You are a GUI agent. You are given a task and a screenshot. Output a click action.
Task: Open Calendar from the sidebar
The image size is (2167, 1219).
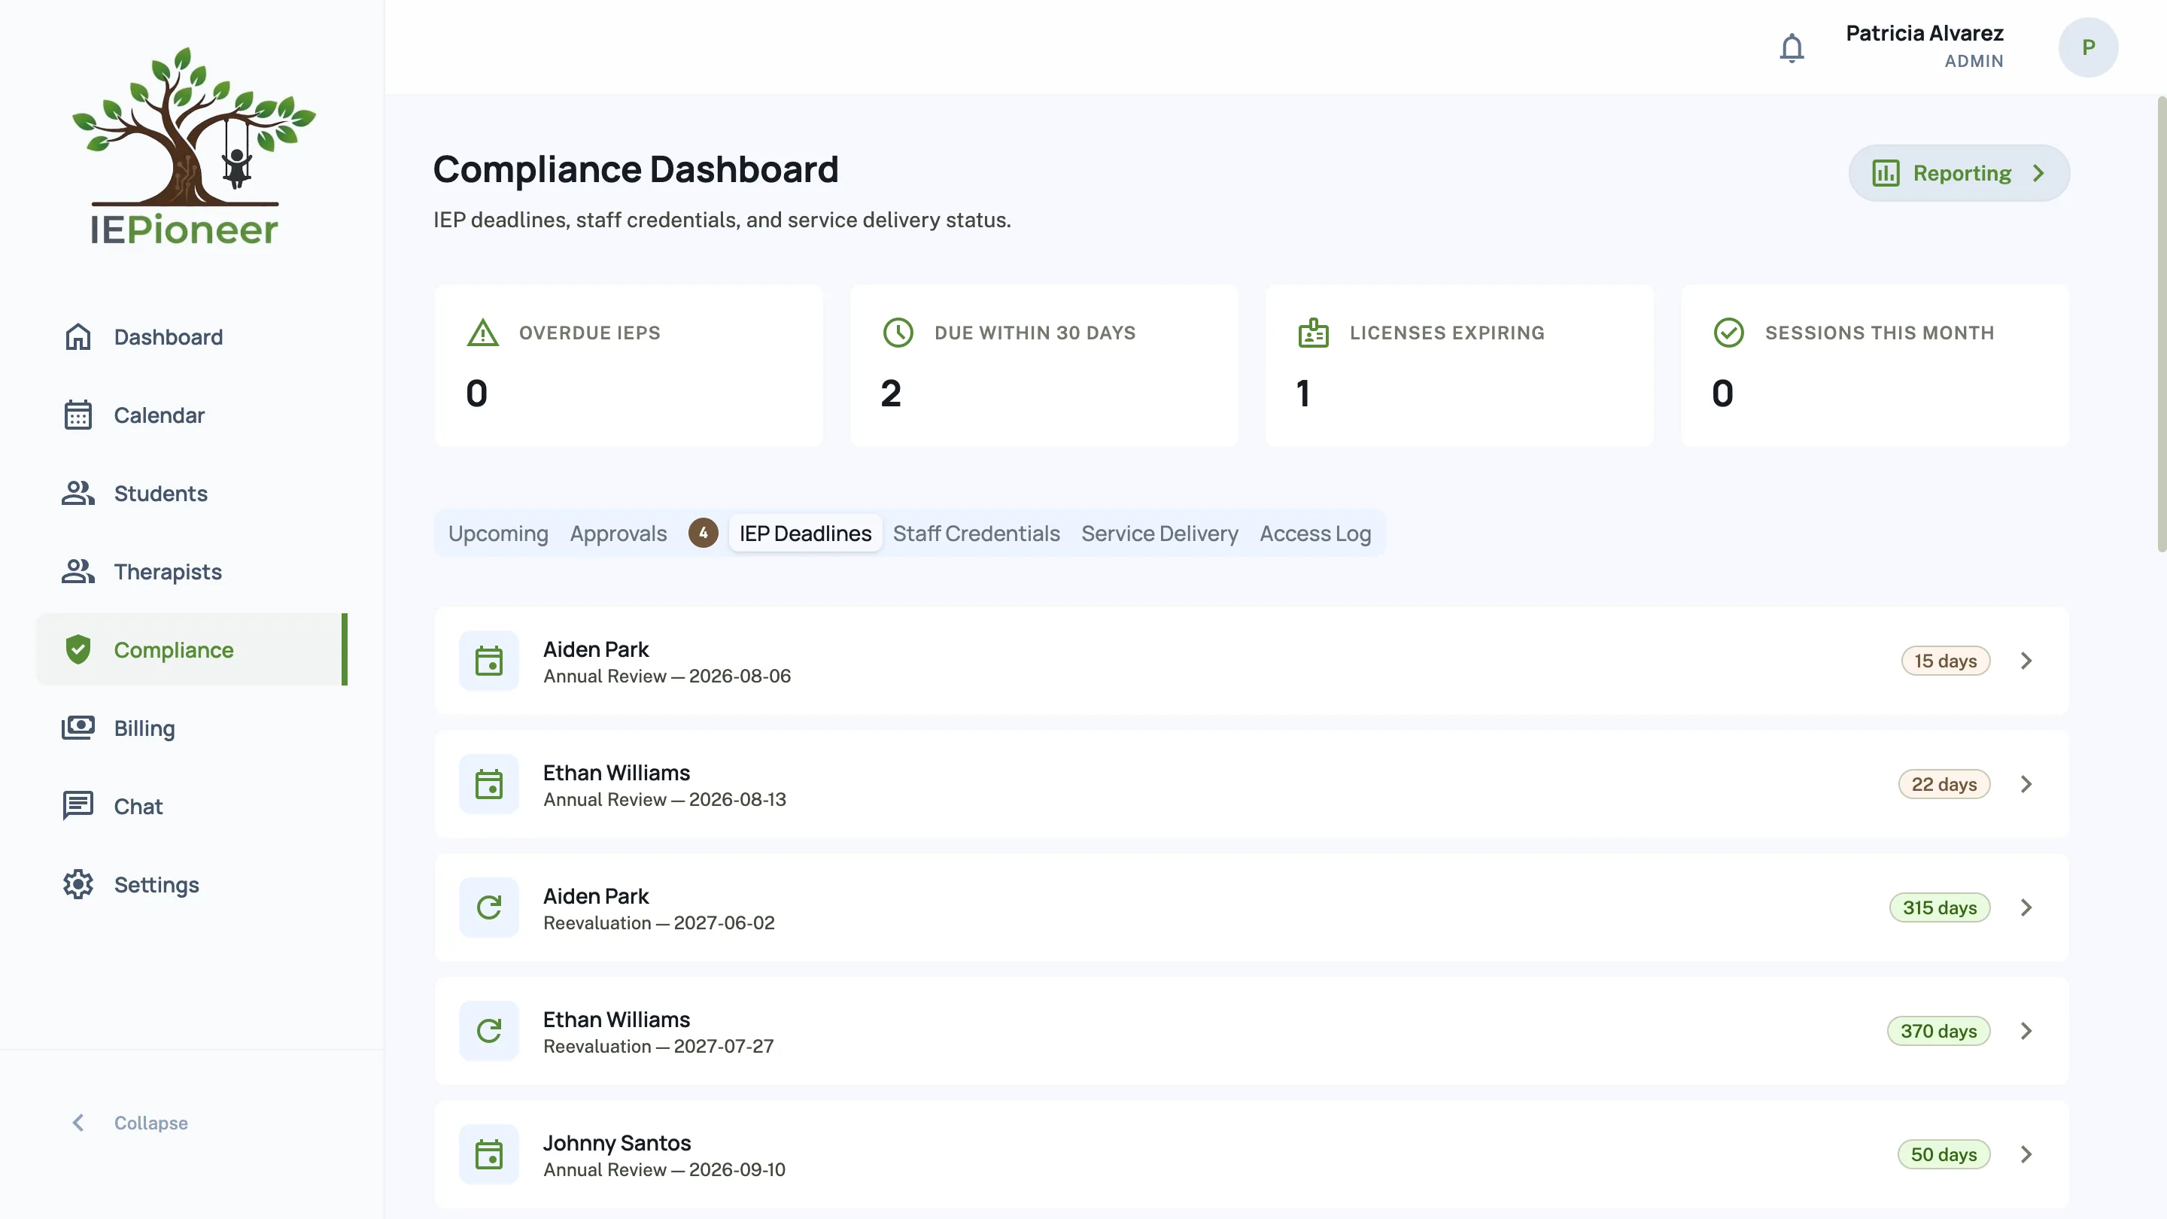click(192, 415)
